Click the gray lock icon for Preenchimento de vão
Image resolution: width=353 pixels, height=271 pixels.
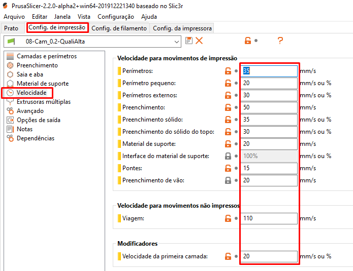(228, 180)
